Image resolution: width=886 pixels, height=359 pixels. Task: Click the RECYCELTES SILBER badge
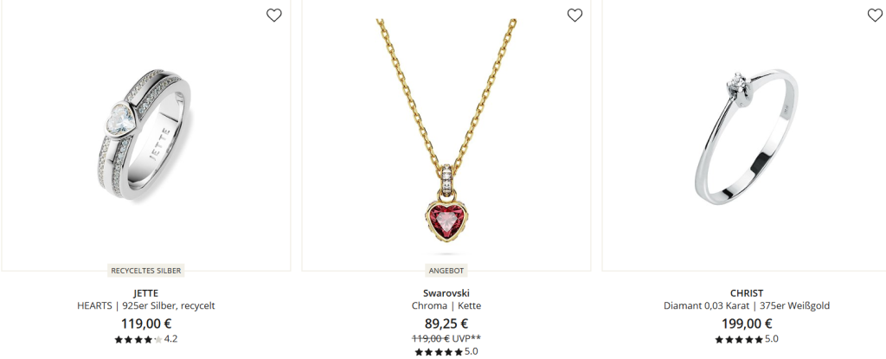click(145, 271)
